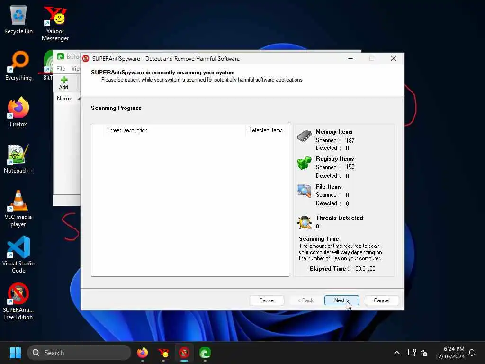
Task: Click the SUPERAntiSpyware title bar logo icon
Action: point(86,58)
